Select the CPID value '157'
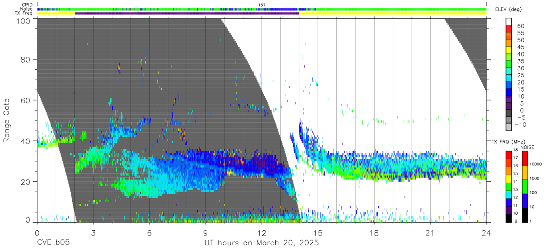Viewport: 547px width, 252px height. click(262, 5)
